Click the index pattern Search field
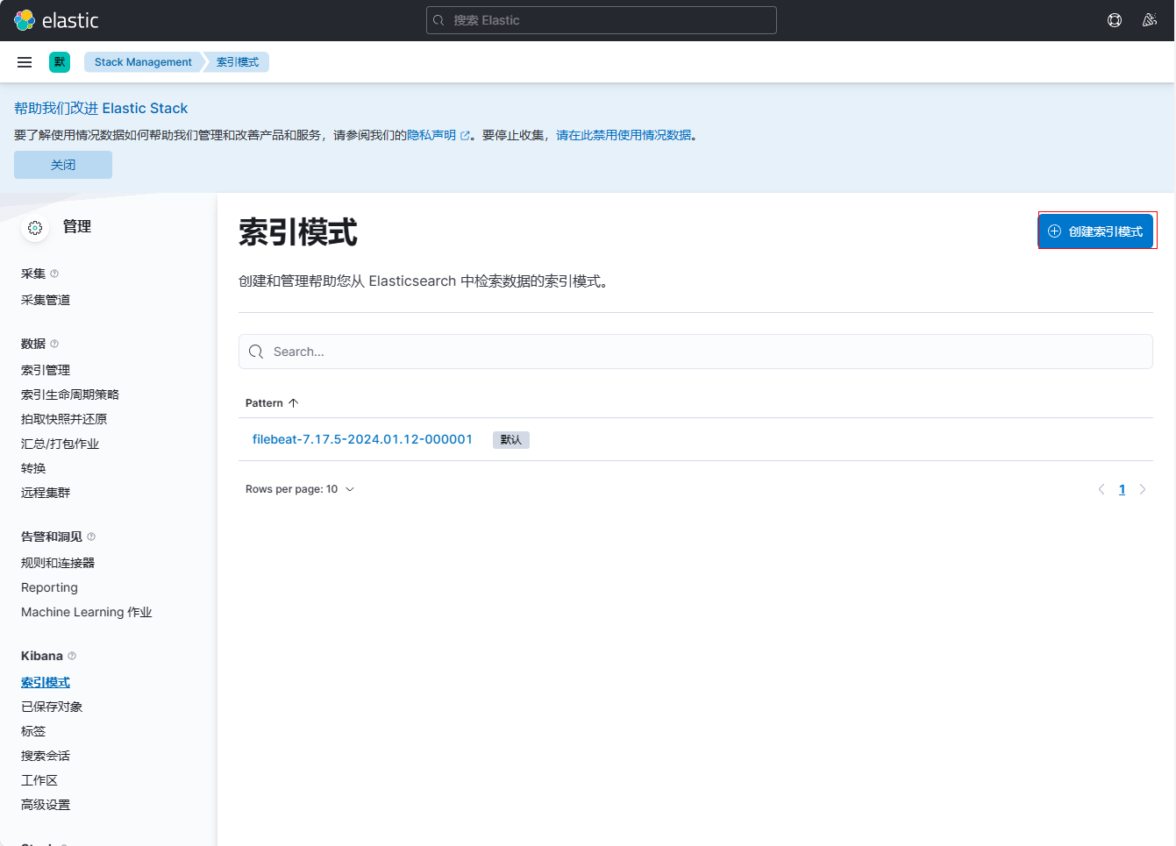The height and width of the screenshot is (846, 1176). pyautogui.click(x=695, y=352)
